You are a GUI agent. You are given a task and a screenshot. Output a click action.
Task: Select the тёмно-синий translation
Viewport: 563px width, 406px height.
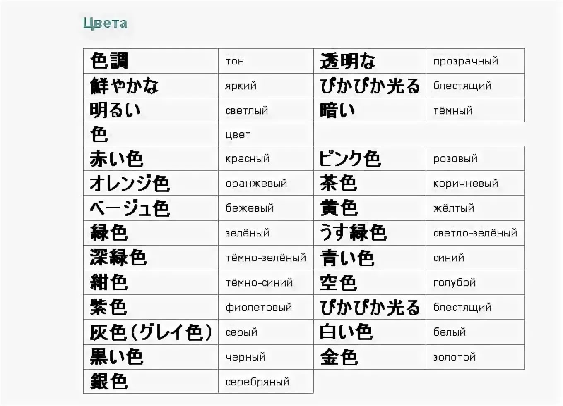pyautogui.click(x=259, y=282)
